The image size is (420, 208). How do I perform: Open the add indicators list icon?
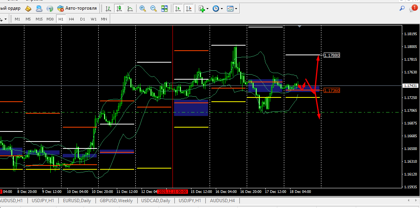pos(202,9)
